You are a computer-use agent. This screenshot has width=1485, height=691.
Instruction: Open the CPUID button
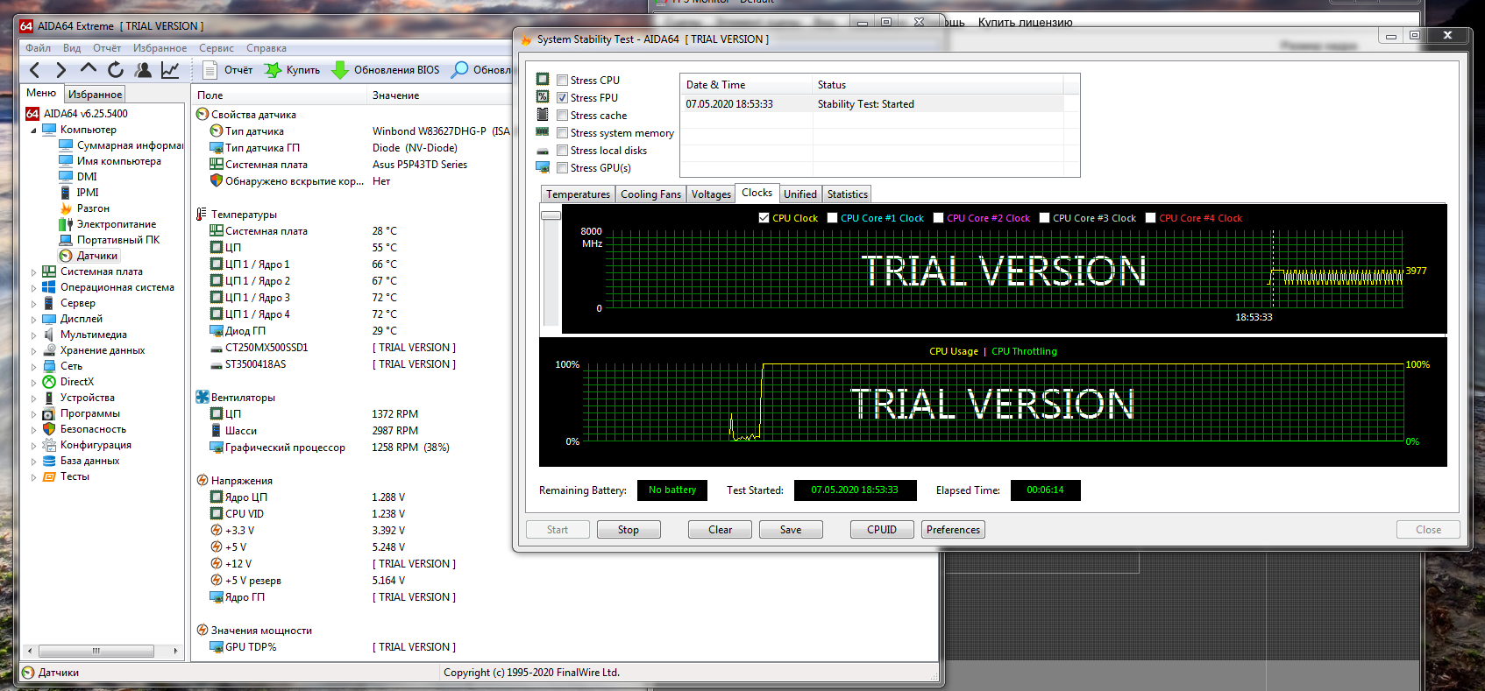[x=882, y=530]
